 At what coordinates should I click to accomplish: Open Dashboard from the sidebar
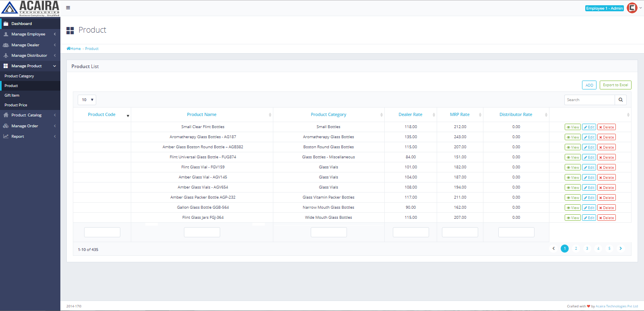point(21,24)
